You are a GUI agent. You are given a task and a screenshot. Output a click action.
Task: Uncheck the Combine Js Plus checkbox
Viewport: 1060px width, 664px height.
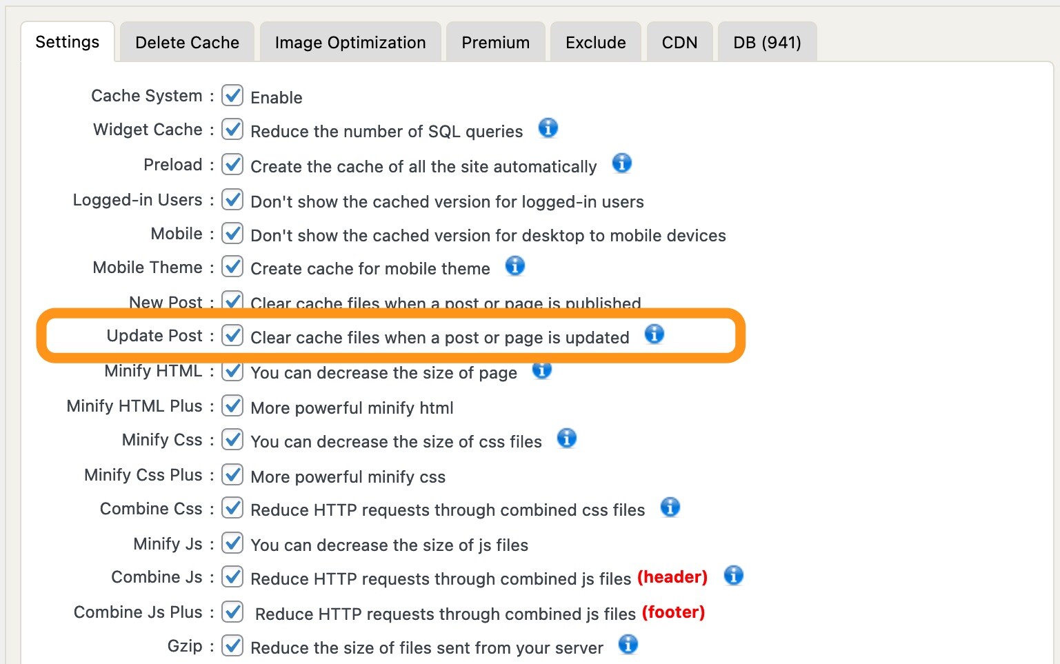coord(232,612)
